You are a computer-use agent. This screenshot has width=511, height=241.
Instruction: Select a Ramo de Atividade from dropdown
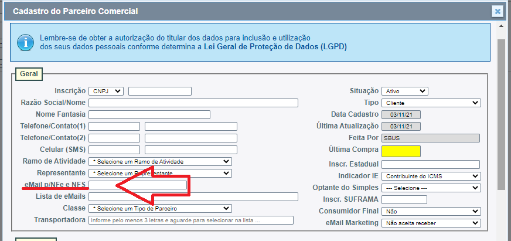(160, 161)
